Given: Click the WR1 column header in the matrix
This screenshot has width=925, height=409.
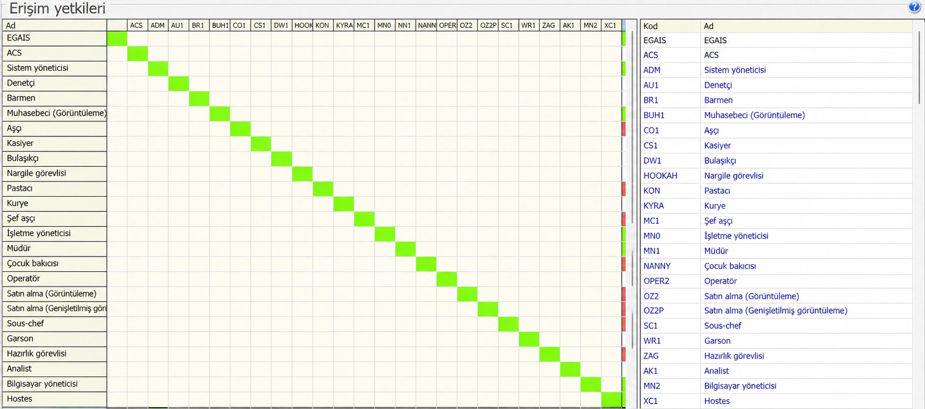Looking at the screenshot, I should point(529,26).
